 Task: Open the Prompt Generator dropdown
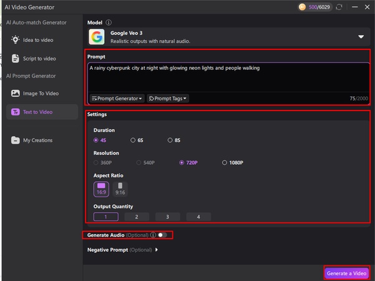point(117,99)
